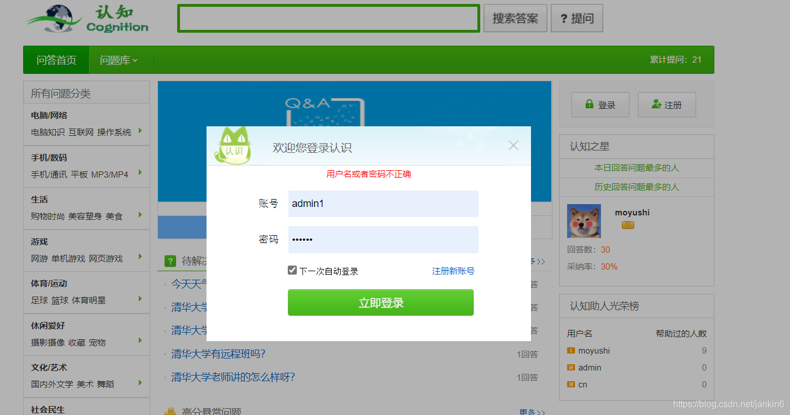This screenshot has height=415, width=790.
Task: Open 宠物 subcategory link
Action: point(97,343)
